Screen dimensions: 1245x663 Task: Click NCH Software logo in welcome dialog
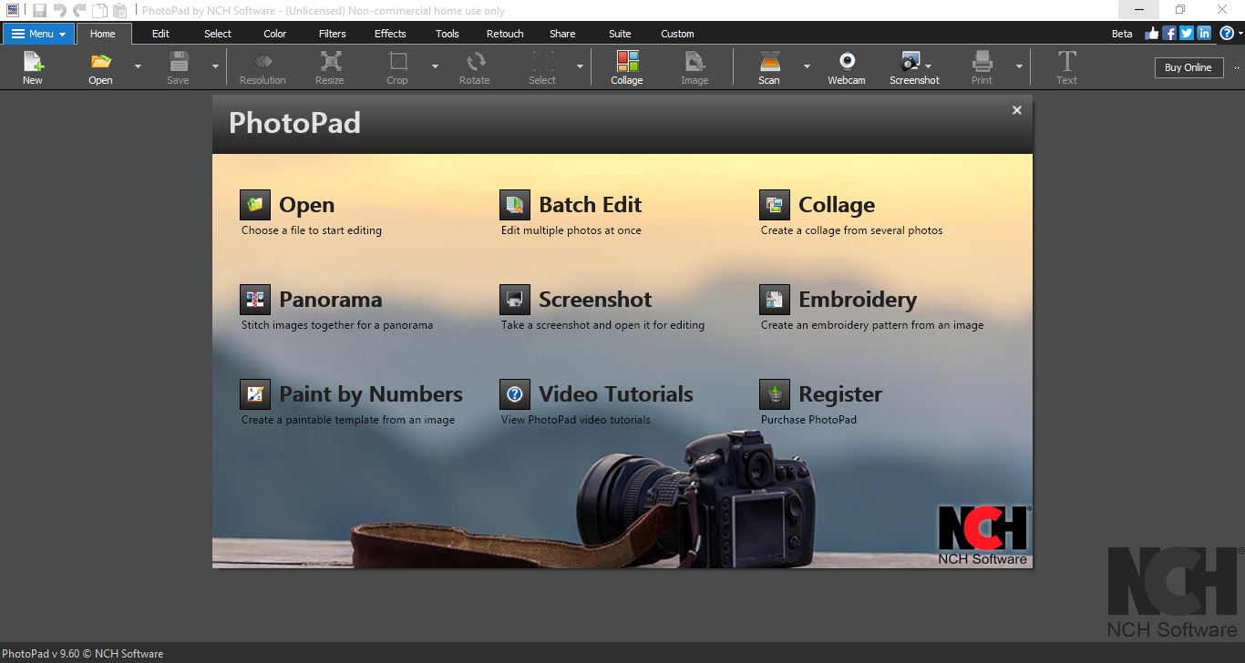click(983, 535)
